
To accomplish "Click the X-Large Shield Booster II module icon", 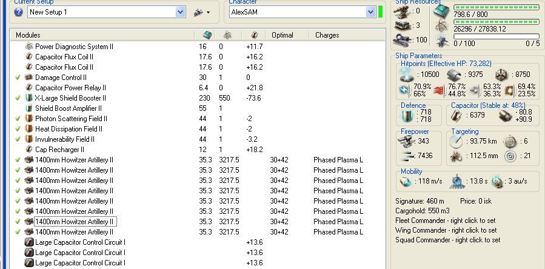I will [x=29, y=98].
